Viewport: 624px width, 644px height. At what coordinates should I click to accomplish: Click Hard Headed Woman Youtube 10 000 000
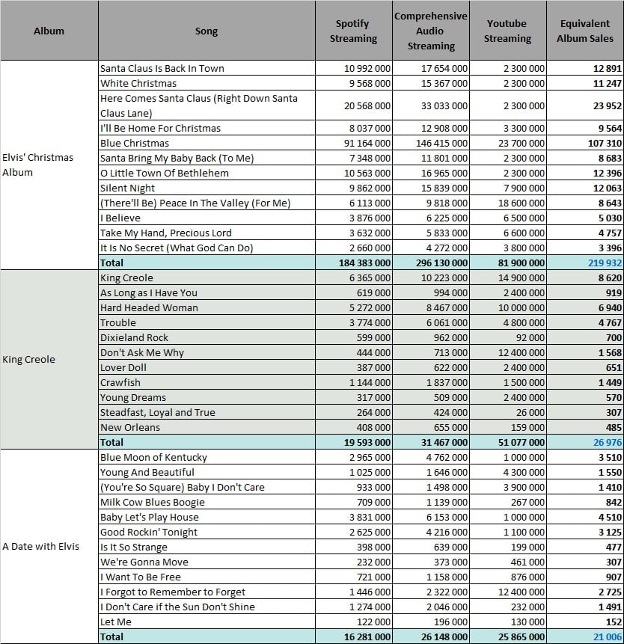tap(508, 307)
